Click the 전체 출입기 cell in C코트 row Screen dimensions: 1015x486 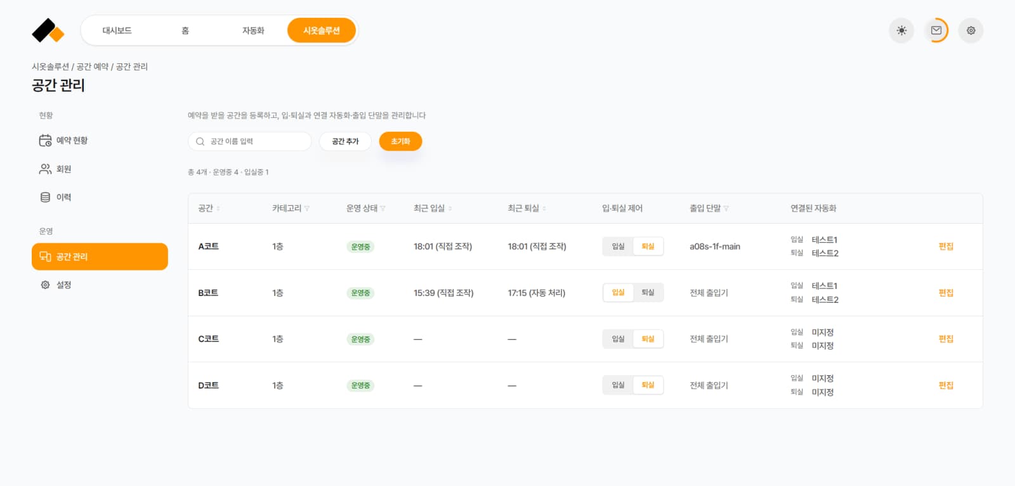(x=709, y=339)
